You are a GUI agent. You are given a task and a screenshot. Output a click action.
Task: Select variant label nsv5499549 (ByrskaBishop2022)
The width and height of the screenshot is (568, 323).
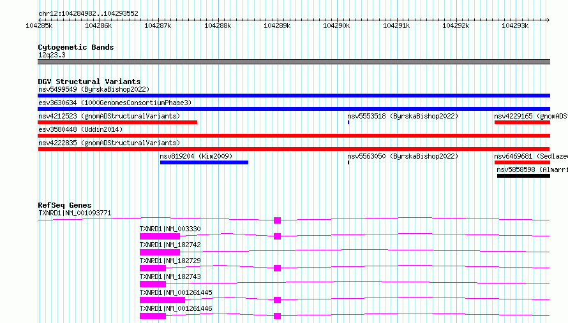94,89
